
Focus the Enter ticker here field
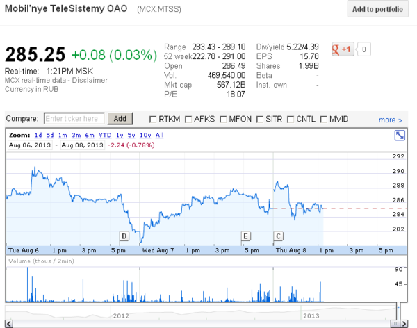click(x=74, y=119)
